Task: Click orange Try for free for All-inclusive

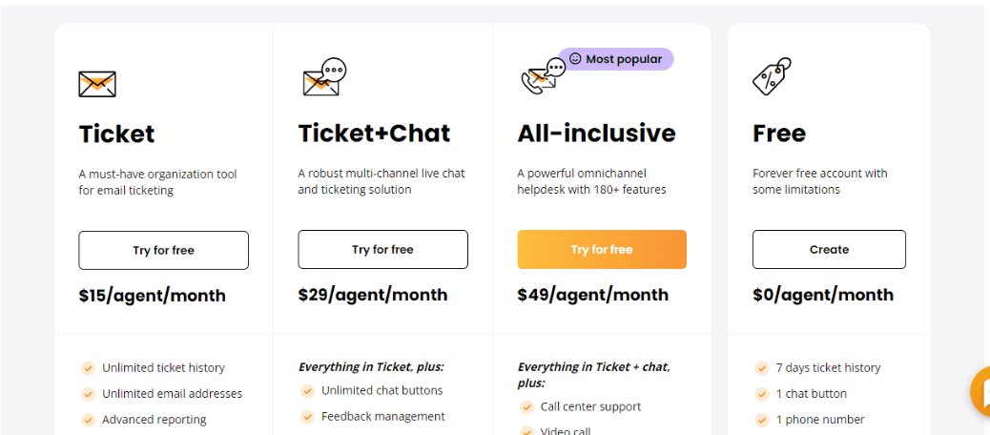Action: (602, 249)
